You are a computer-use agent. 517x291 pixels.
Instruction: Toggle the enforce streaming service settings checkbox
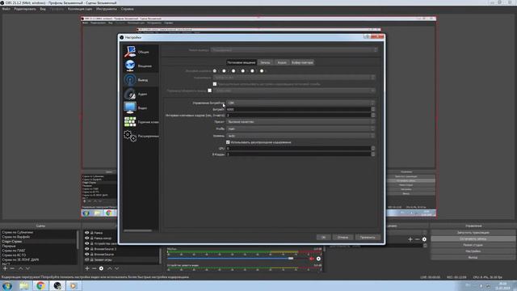coord(215,84)
